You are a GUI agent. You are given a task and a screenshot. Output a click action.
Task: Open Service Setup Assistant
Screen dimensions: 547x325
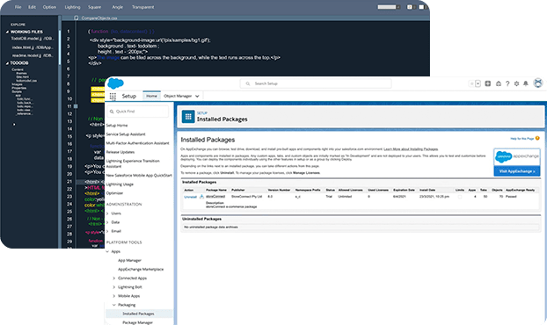[126, 134]
